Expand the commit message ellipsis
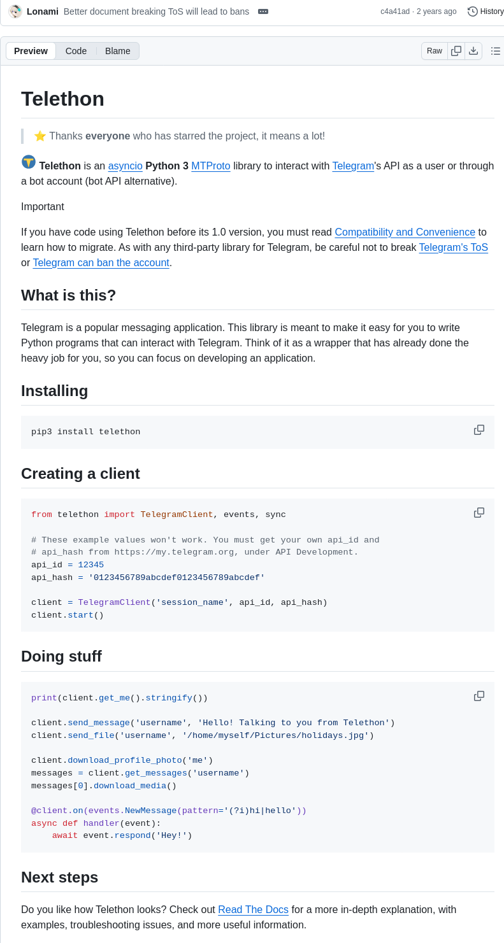This screenshot has height=943, width=504. coord(263,11)
